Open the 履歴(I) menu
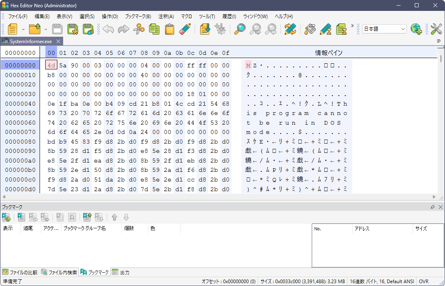The width and height of the screenshot is (445, 286). [x=229, y=17]
